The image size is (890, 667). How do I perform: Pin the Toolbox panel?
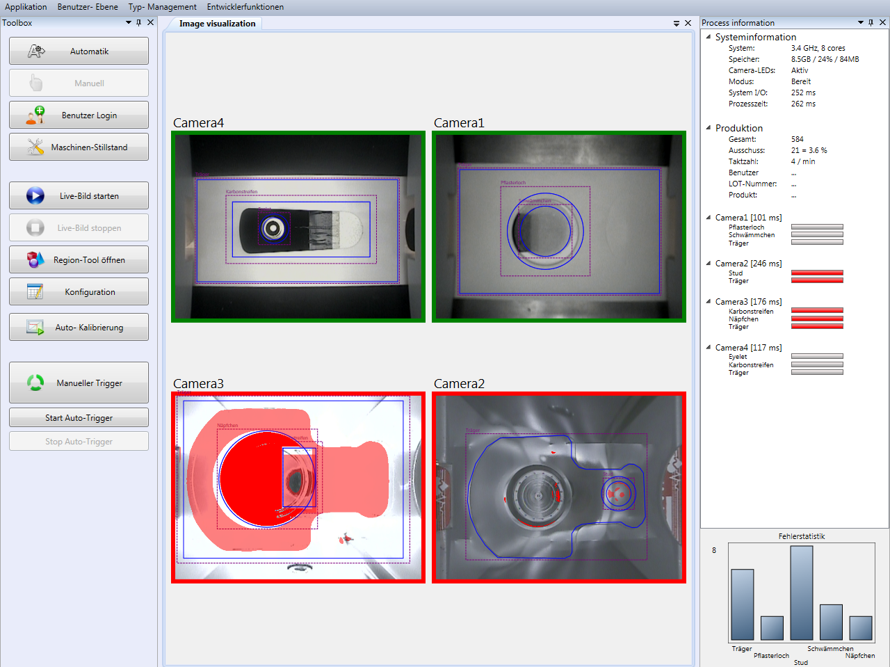(x=139, y=22)
